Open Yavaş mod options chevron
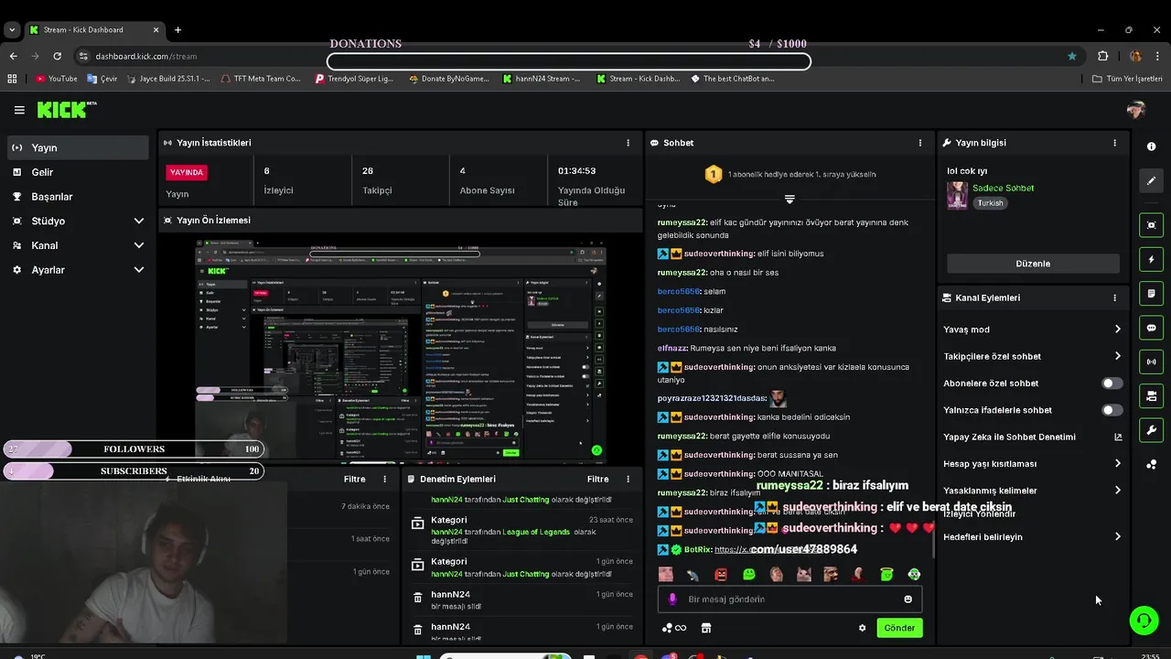Screen dimensions: 1171x659 pyautogui.click(x=1117, y=329)
